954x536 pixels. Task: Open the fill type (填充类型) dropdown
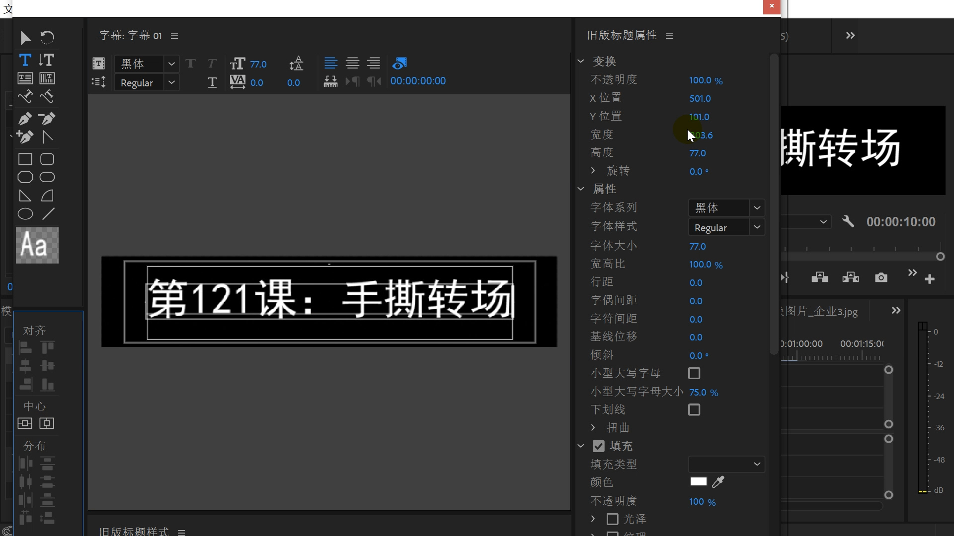pos(726,464)
